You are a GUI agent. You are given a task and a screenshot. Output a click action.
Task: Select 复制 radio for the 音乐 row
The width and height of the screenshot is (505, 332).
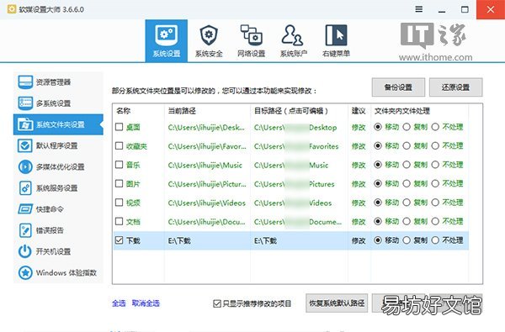pos(407,165)
